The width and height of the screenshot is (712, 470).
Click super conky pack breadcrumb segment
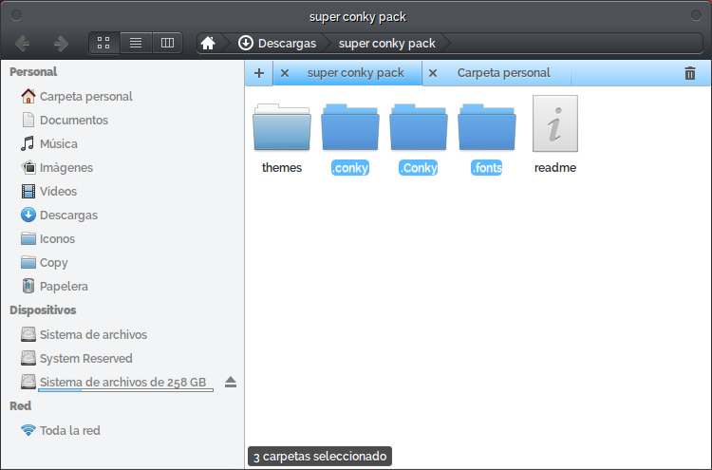[386, 43]
